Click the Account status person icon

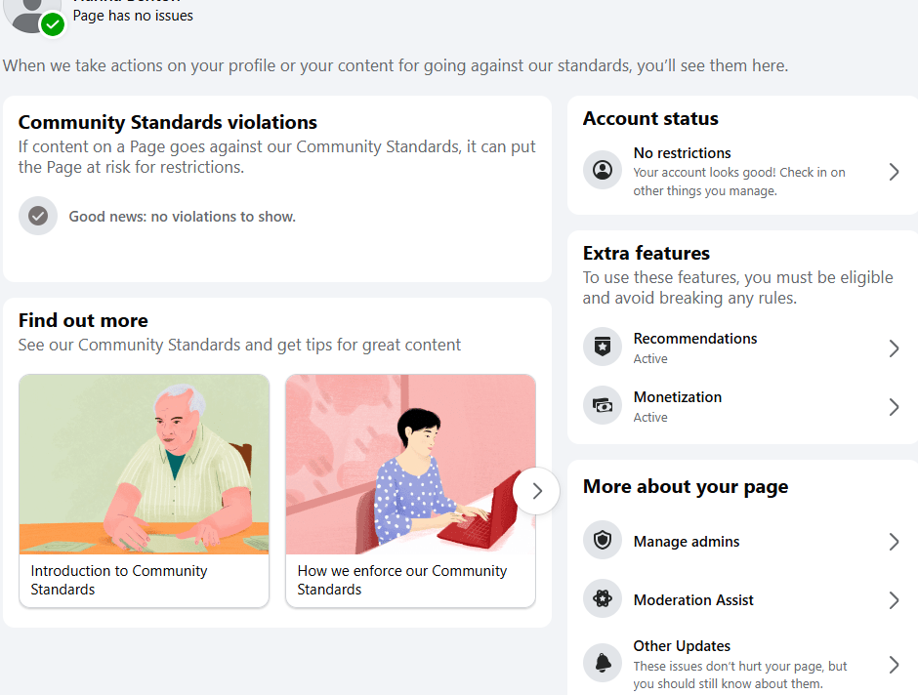click(603, 170)
